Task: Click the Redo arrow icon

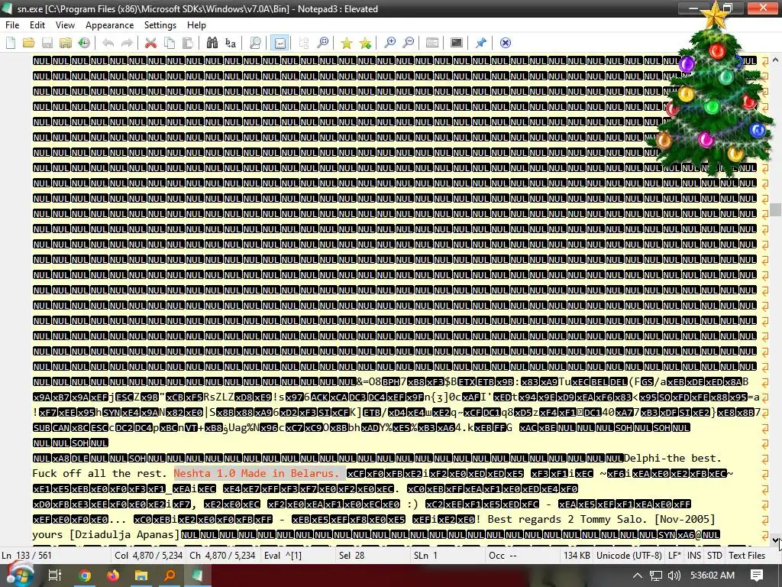Action: coord(127,43)
